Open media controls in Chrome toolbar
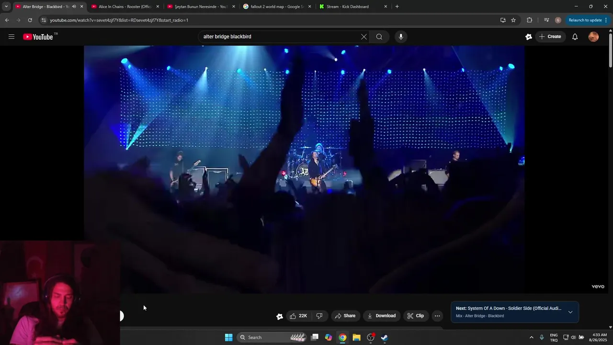 546,20
